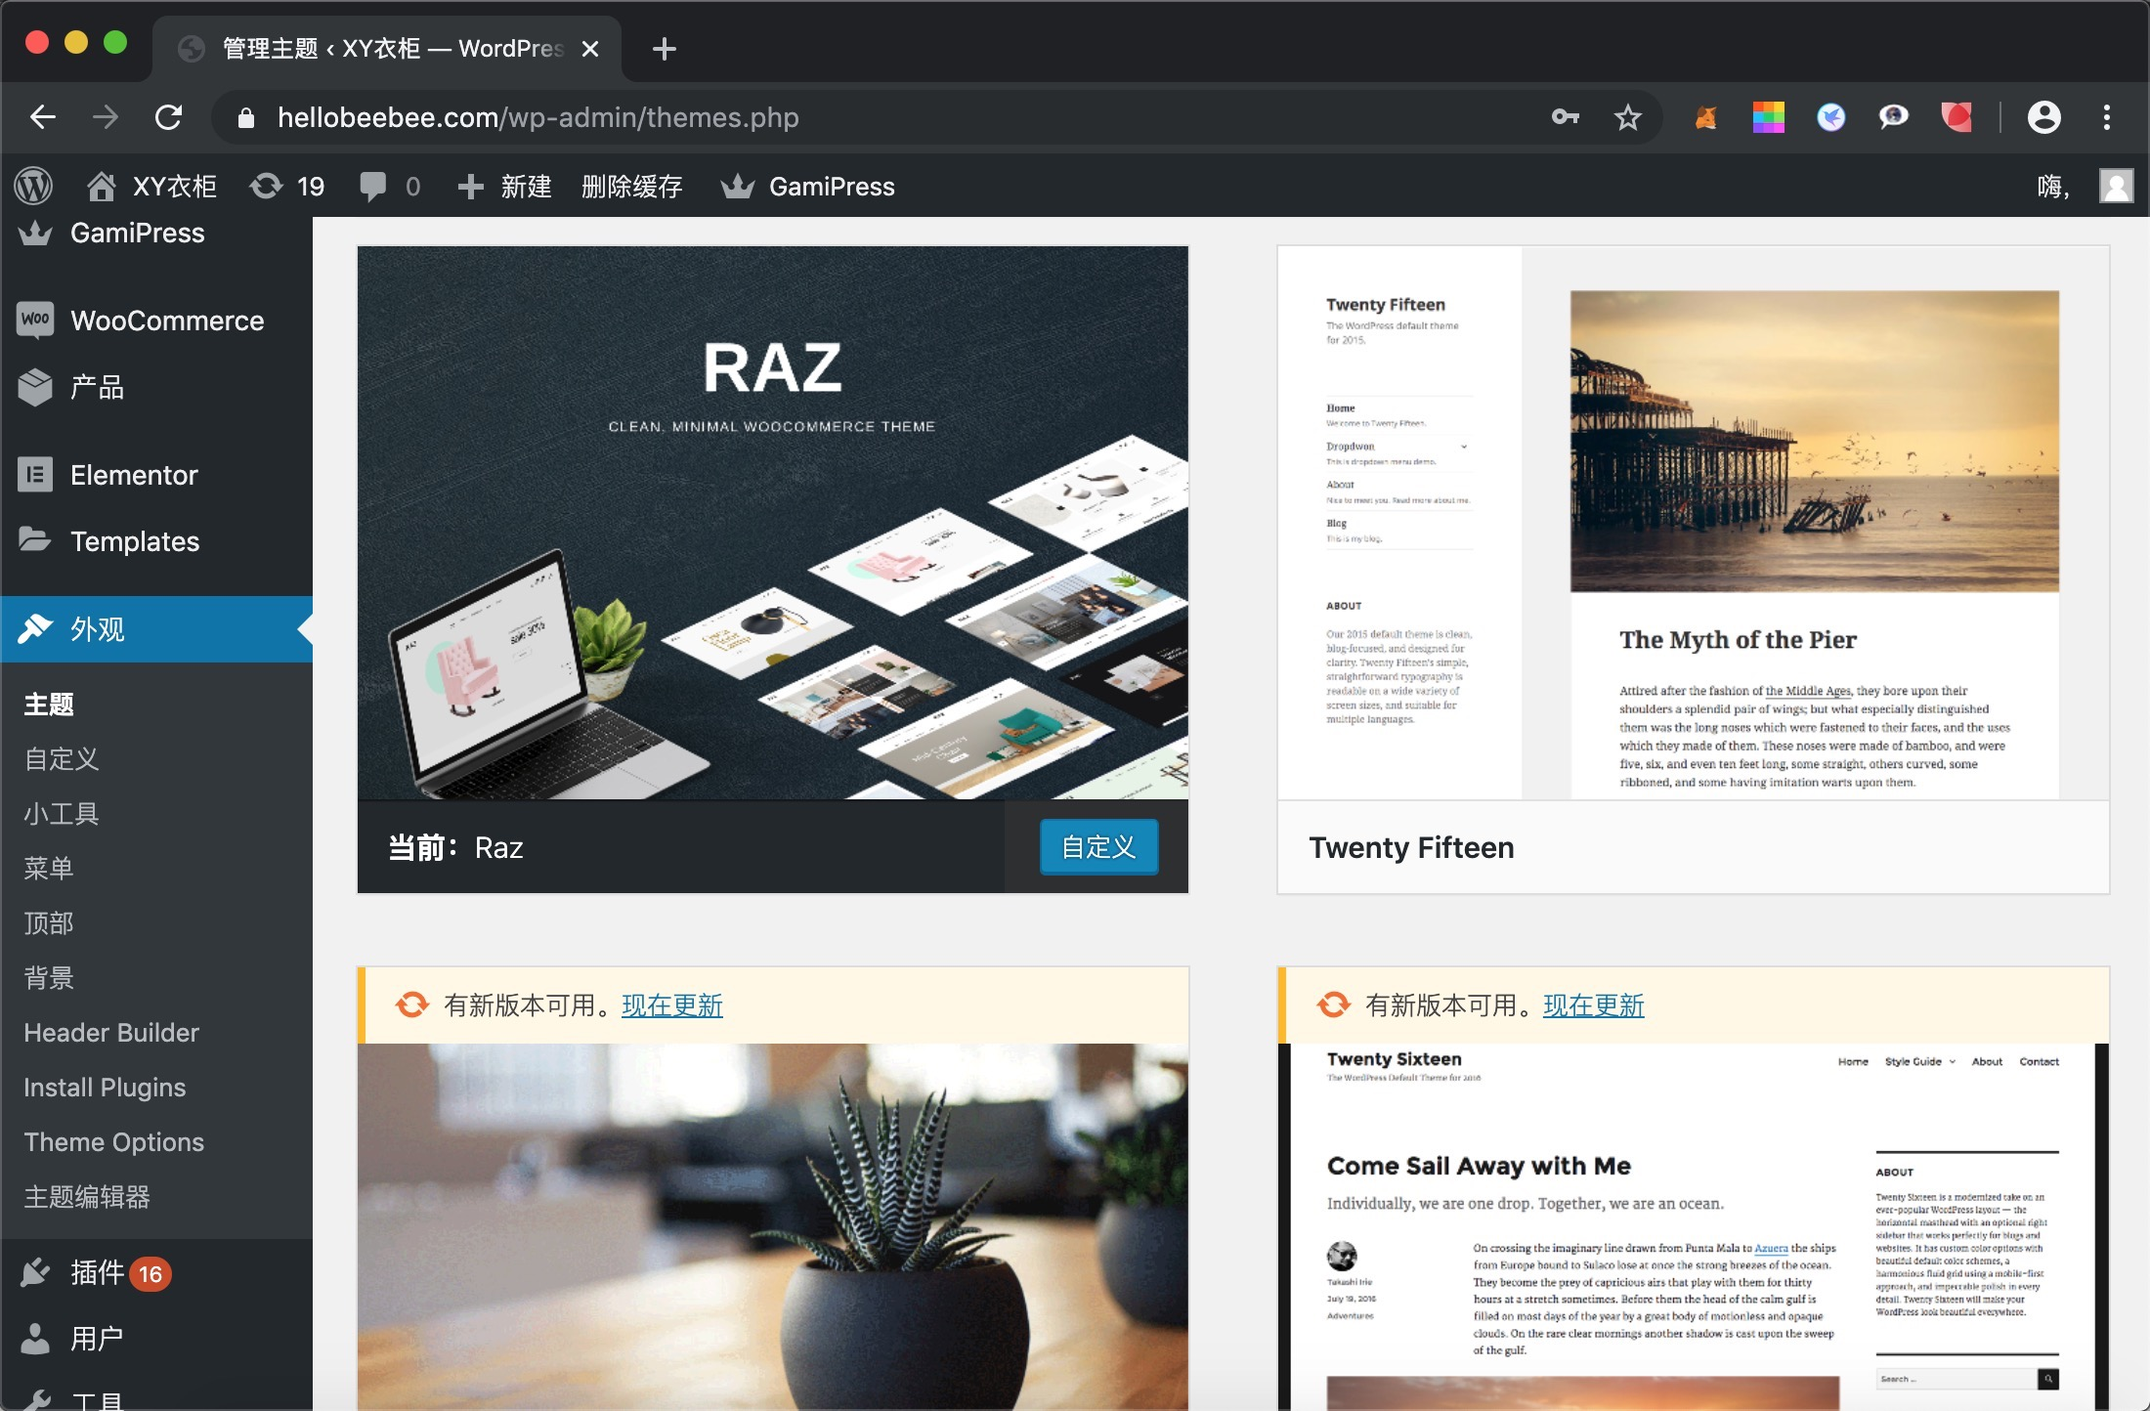The height and width of the screenshot is (1411, 2150).
Task: Open the Chrome three-dot menu
Action: (2106, 117)
